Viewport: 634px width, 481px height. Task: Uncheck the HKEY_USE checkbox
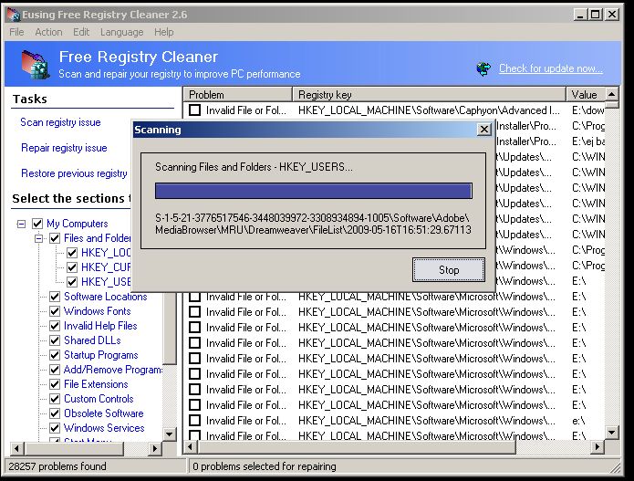(72, 282)
